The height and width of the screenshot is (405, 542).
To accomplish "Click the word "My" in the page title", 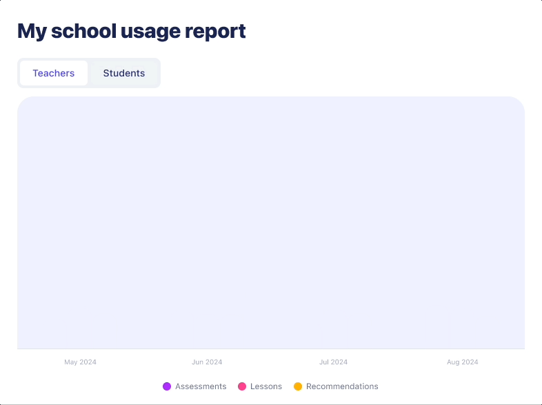I will click(x=32, y=31).
